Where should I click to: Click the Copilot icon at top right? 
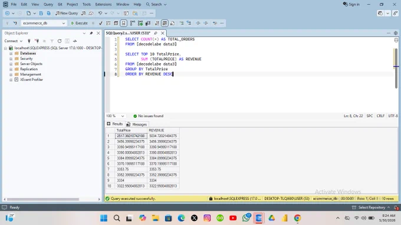pos(380,14)
